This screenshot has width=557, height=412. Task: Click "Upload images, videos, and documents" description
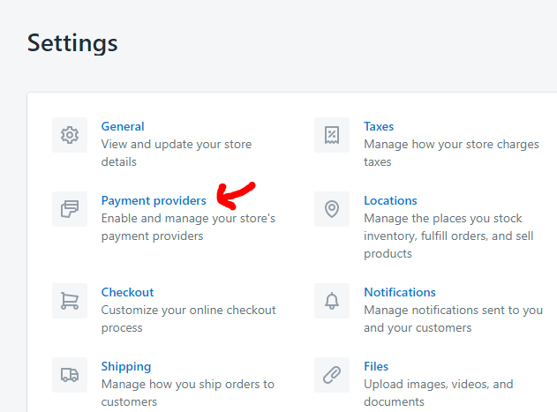[x=439, y=393]
